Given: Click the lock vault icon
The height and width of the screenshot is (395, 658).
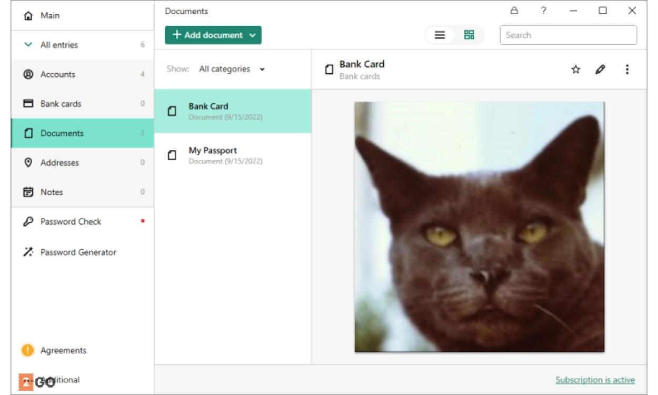Looking at the screenshot, I should (514, 11).
